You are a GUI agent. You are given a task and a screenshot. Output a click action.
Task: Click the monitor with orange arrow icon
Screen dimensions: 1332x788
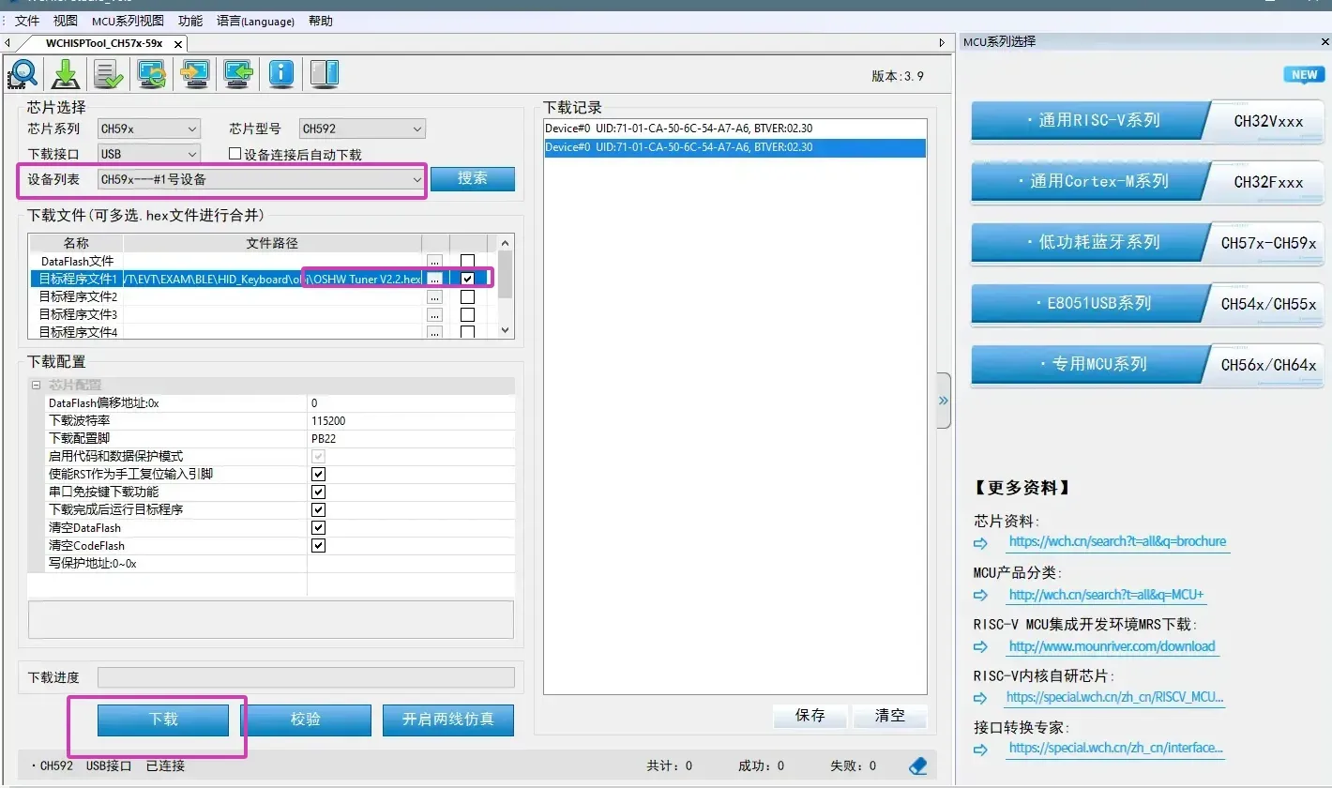coord(195,73)
